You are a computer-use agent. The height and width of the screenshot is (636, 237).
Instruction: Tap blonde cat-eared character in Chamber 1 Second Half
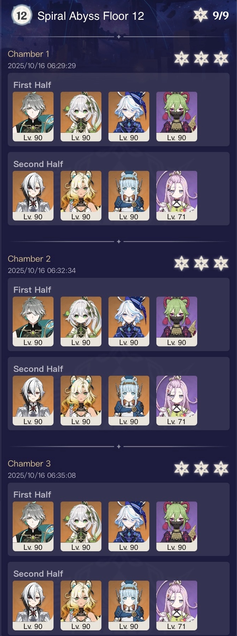click(81, 196)
